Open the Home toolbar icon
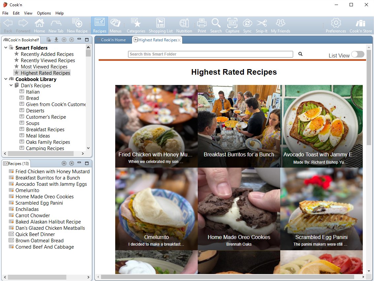374x281 pixels. 39,25
